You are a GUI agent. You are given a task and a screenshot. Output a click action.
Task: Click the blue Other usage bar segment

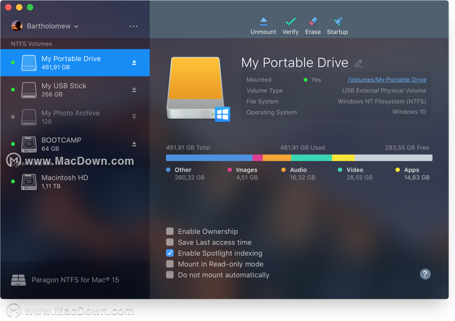click(209, 157)
